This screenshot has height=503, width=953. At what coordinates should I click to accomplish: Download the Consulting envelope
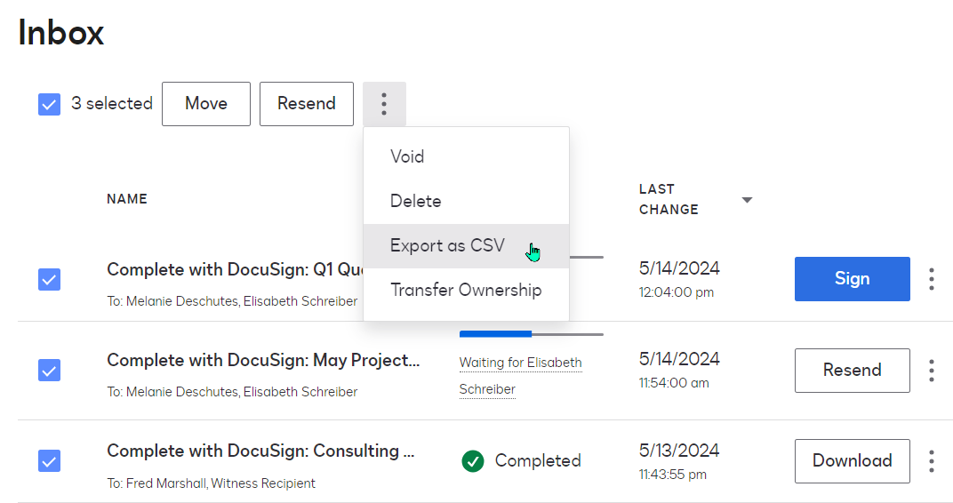(852, 461)
